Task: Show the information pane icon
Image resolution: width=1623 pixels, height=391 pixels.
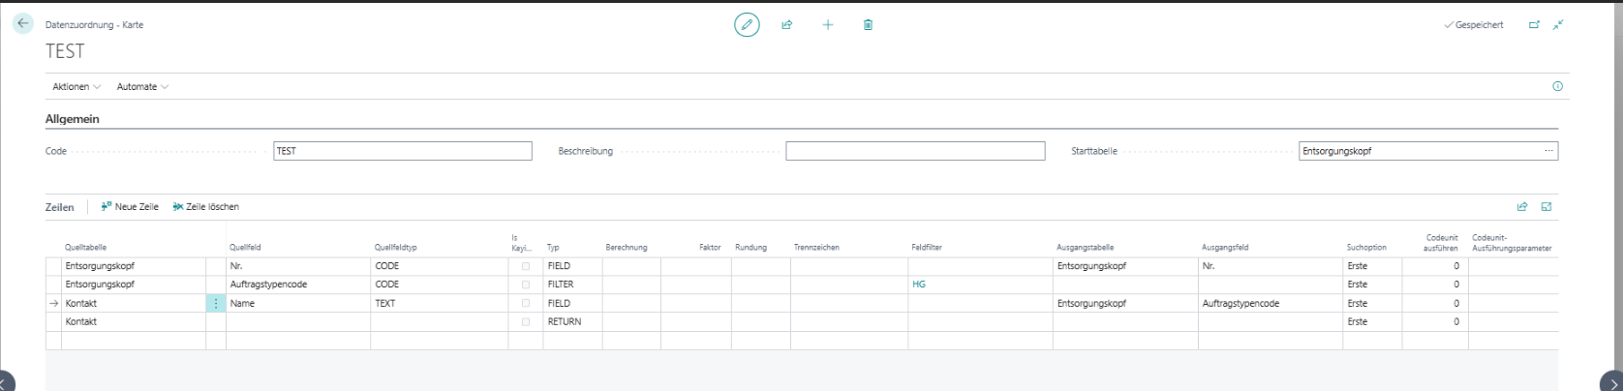Action: pyautogui.click(x=1558, y=86)
